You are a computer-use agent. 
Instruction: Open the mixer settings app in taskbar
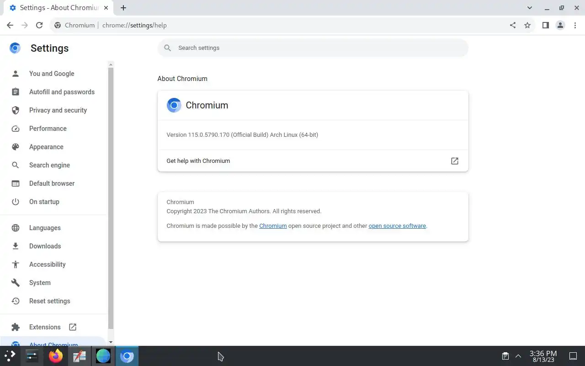(32, 355)
